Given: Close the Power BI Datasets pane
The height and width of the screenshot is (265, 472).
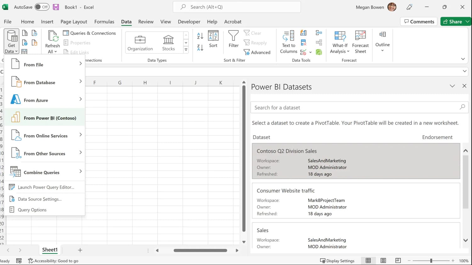Looking at the screenshot, I should tap(464, 86).
